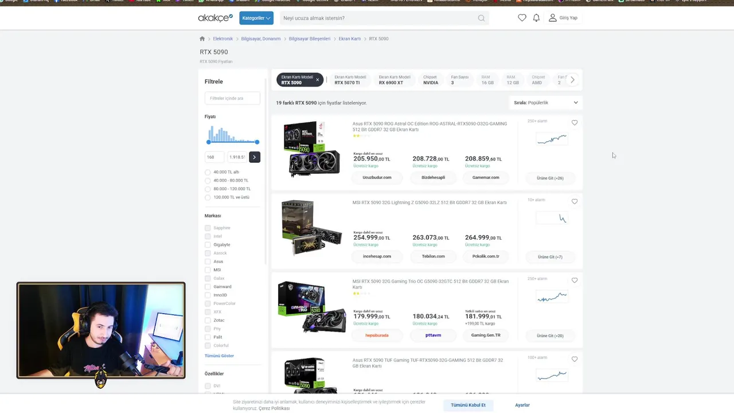
Task: Open price history chart for MSI Gaming Trio
Action: click(x=551, y=297)
